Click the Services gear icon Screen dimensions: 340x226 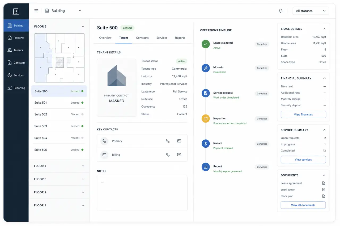[x=10, y=75]
